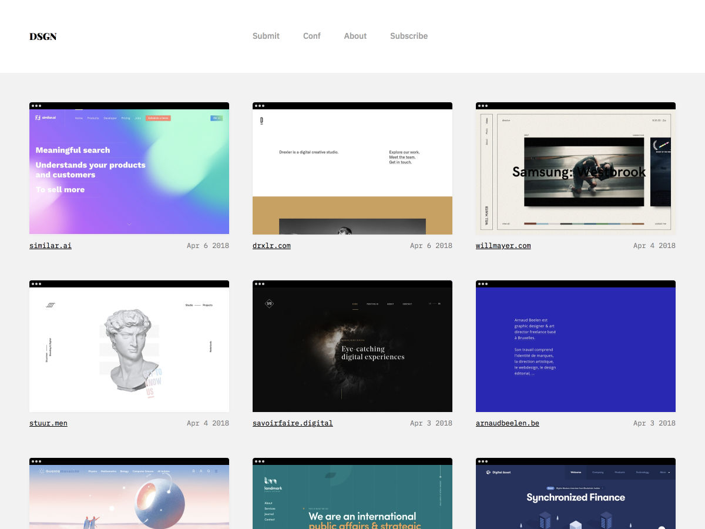The width and height of the screenshot is (705, 529).
Task: Click the Apr 4 2018 date beside stuur.men
Action: point(208,423)
